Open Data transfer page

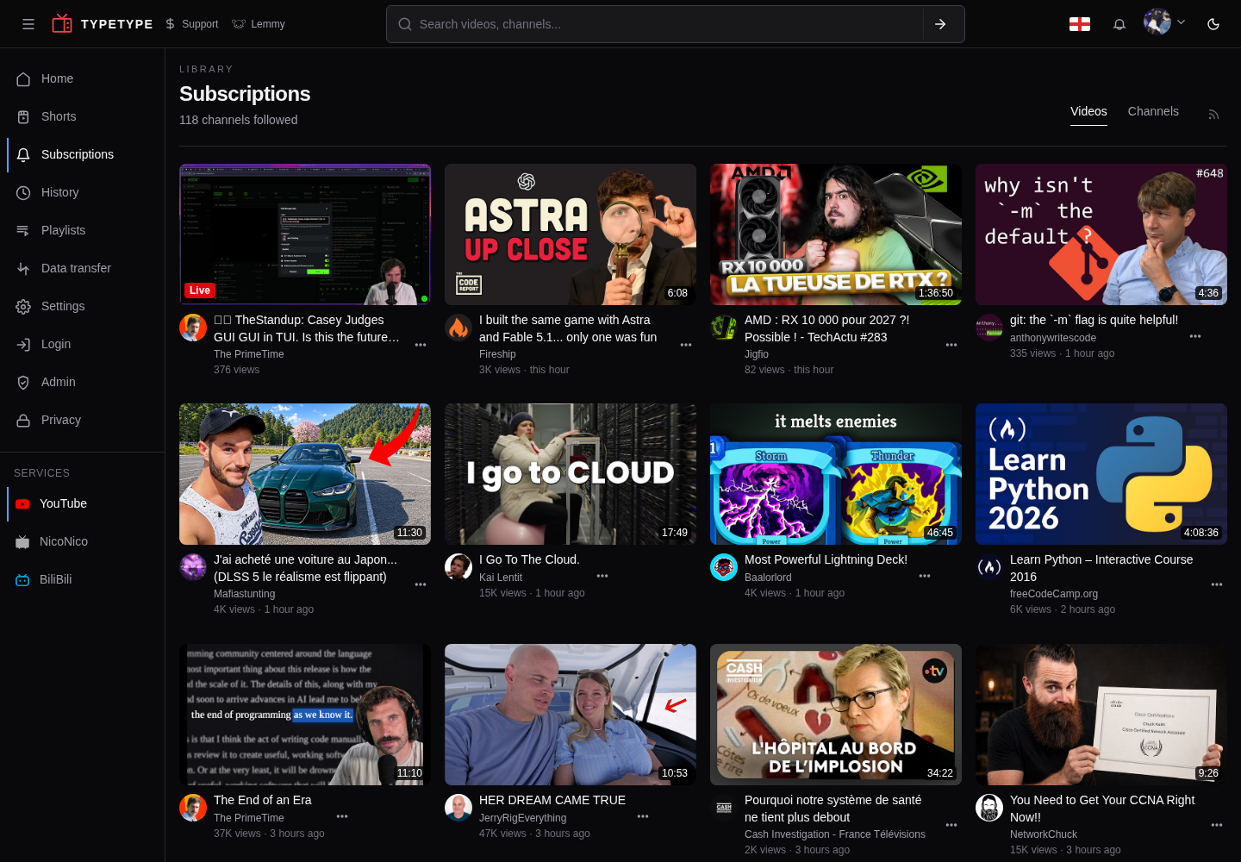82,268
